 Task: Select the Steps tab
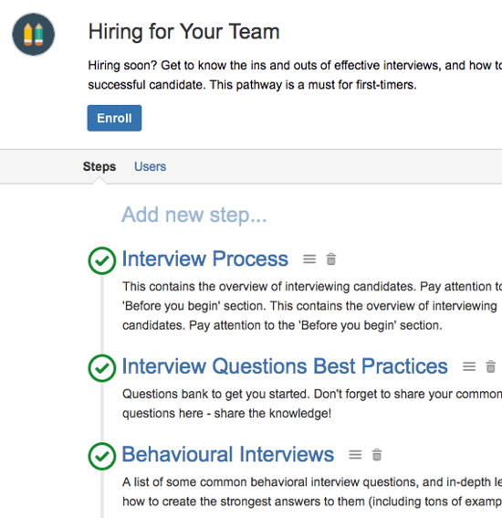click(99, 166)
